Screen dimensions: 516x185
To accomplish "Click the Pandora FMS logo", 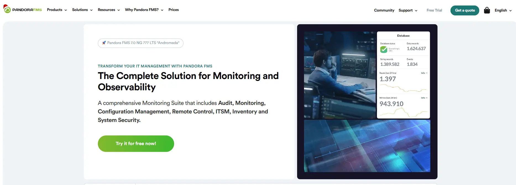I will [x=22, y=9].
